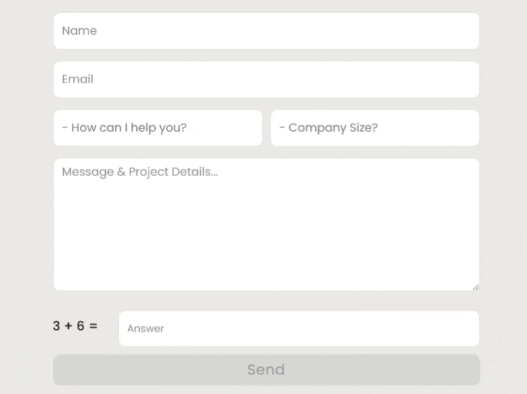Pick a company size option list

point(375,128)
